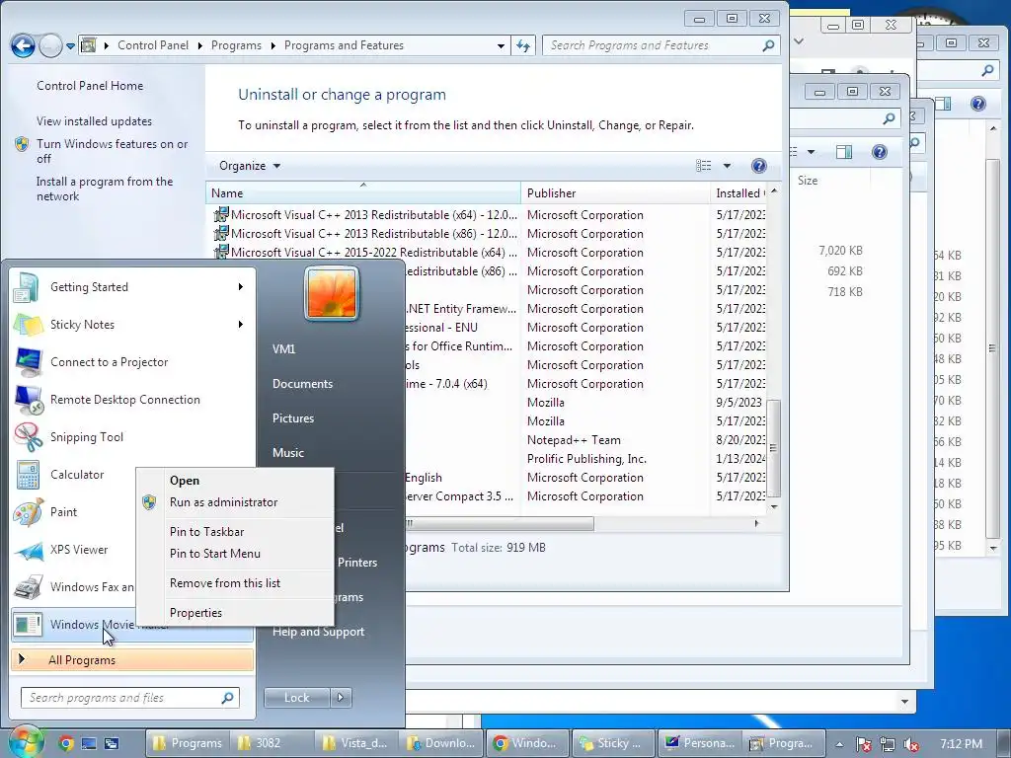The width and height of the screenshot is (1011, 758).
Task: Launch Remote Desktop Connection
Action: (x=132, y=400)
